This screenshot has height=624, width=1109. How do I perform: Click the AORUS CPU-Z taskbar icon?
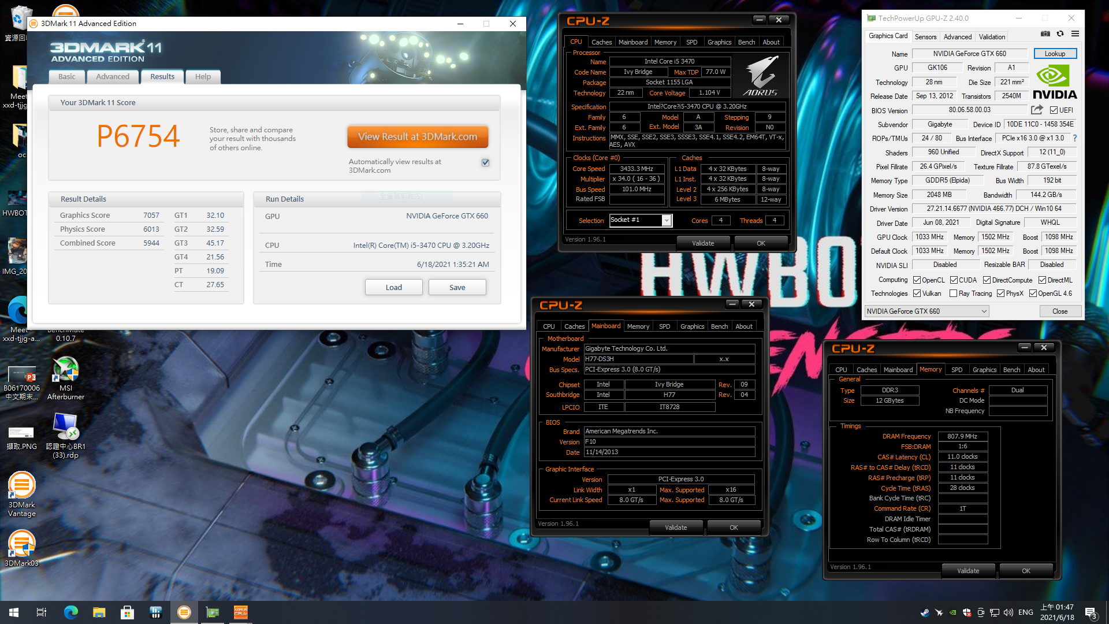tap(241, 612)
